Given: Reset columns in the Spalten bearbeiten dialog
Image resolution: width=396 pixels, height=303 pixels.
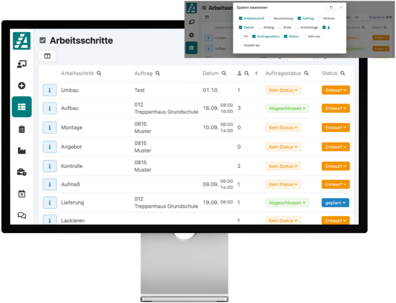Looking at the screenshot, I should click(x=331, y=7).
